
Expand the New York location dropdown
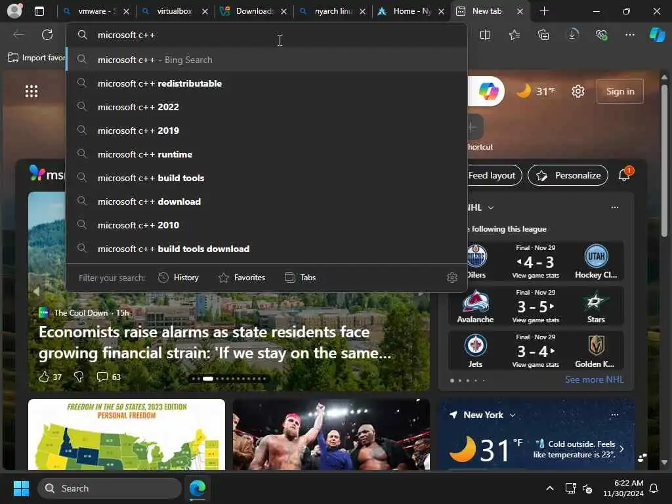(512, 415)
